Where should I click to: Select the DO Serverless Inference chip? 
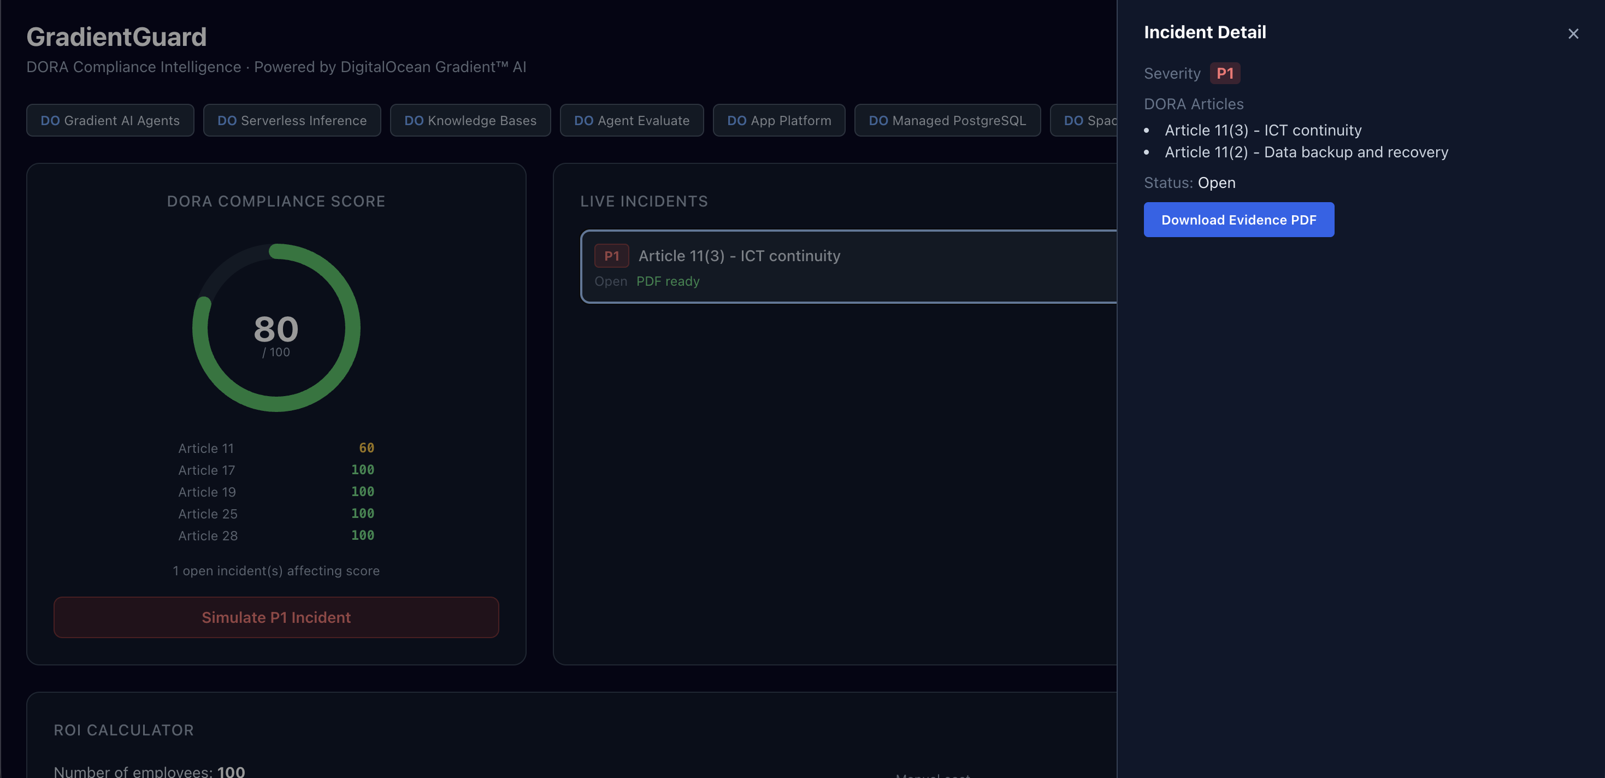point(292,120)
